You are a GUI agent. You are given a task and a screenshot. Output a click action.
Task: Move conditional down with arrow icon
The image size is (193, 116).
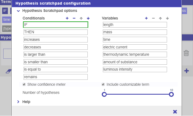click(88, 18)
